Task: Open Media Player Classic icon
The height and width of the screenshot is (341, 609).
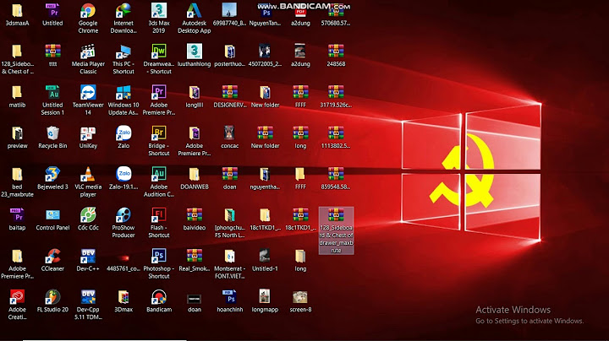Action: point(88,52)
